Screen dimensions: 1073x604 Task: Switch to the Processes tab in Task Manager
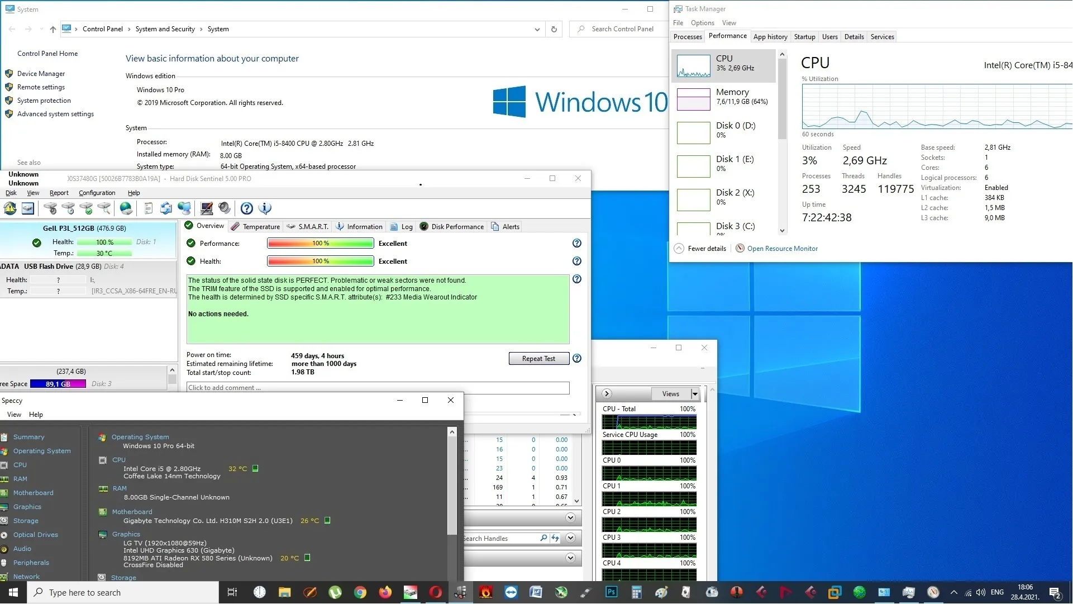(x=688, y=37)
